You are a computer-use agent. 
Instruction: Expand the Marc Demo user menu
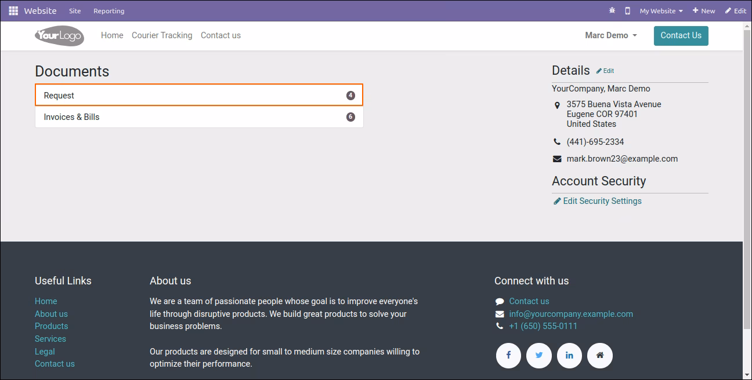(611, 35)
